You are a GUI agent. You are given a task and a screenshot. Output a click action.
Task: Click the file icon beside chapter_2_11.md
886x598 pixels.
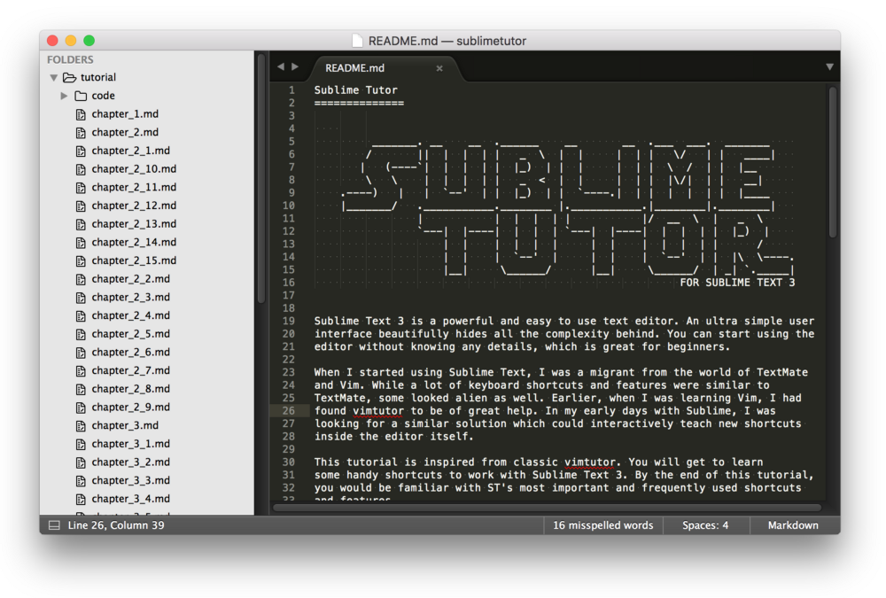coord(81,187)
